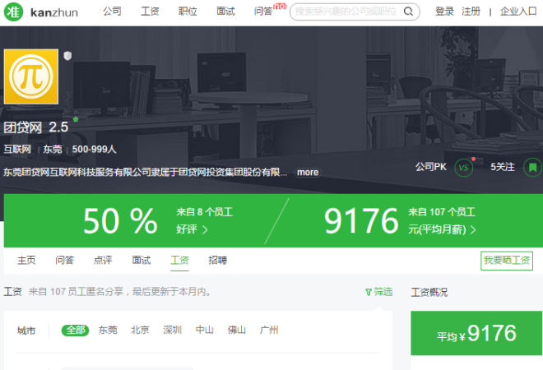Image resolution: width=543 pixels, height=370 pixels.
Task: Switch to the 主页 tab
Action: pos(26,260)
